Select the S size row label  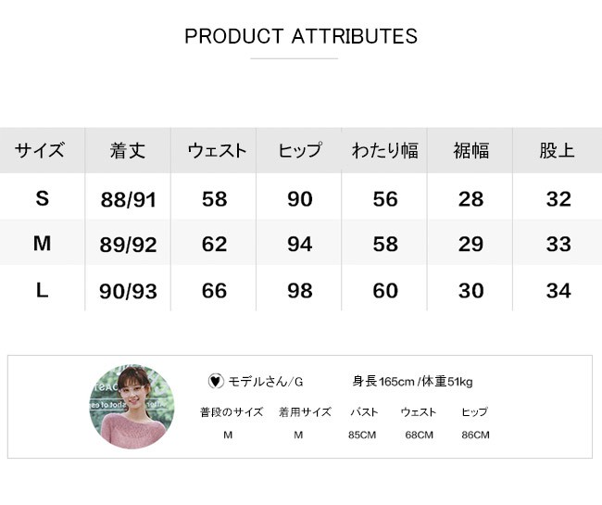coord(42,198)
